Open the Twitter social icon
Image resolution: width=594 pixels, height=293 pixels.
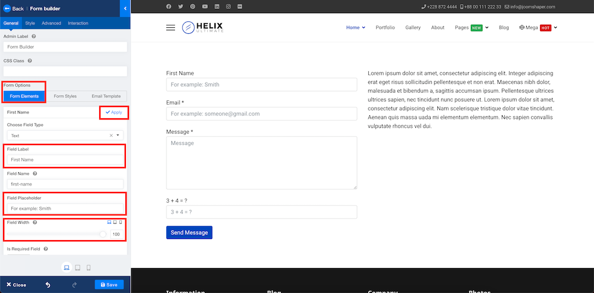click(181, 7)
